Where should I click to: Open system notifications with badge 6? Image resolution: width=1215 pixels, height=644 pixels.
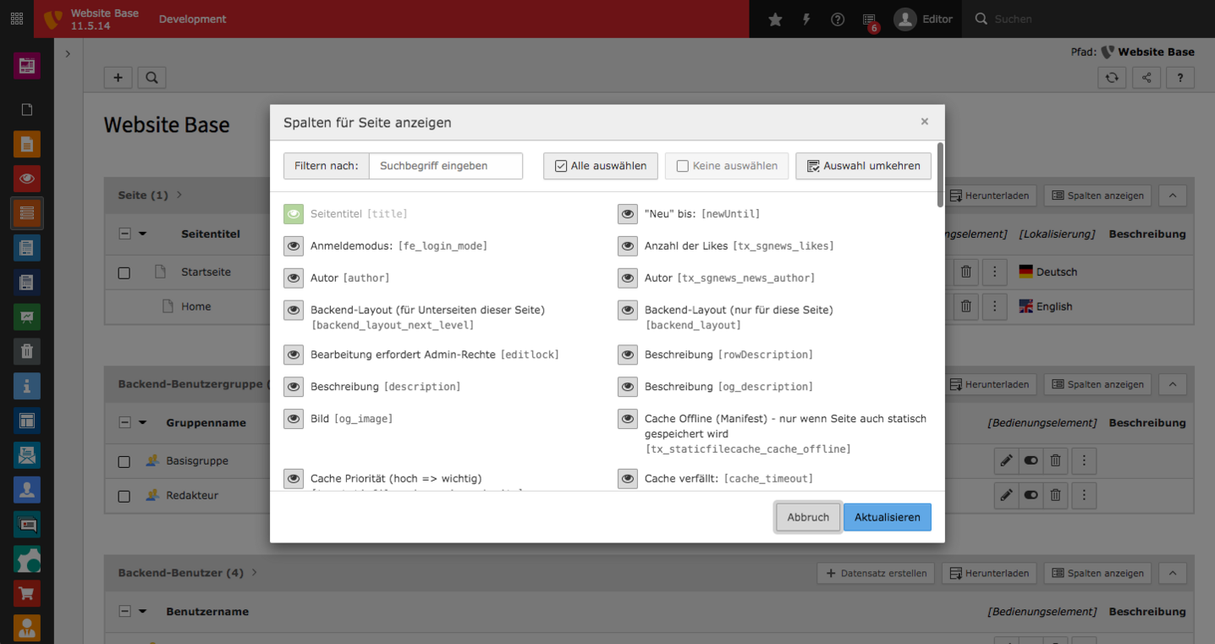[868, 19]
